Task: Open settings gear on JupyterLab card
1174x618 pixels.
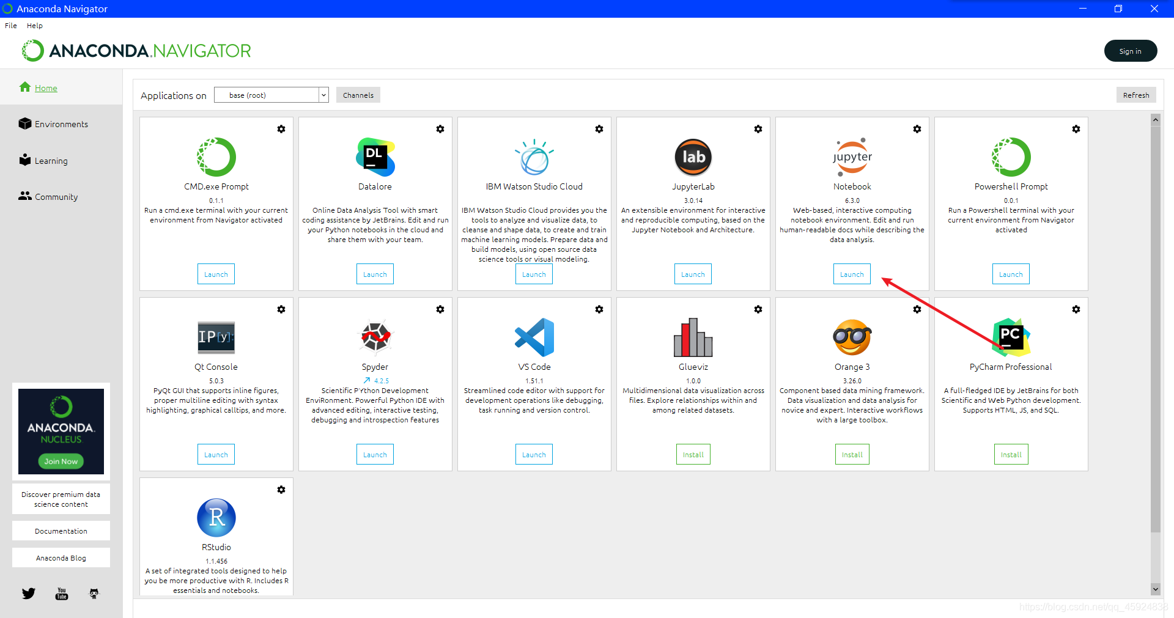Action: point(758,129)
